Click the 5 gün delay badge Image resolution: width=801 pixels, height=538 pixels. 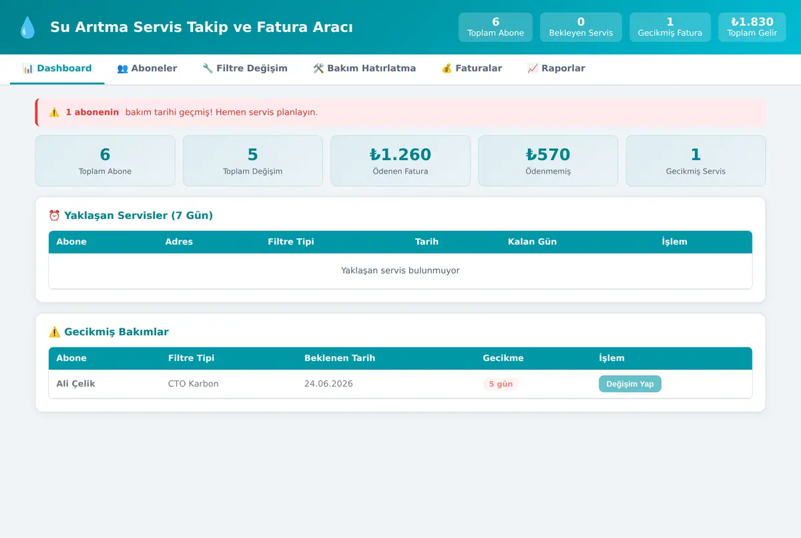tap(501, 384)
